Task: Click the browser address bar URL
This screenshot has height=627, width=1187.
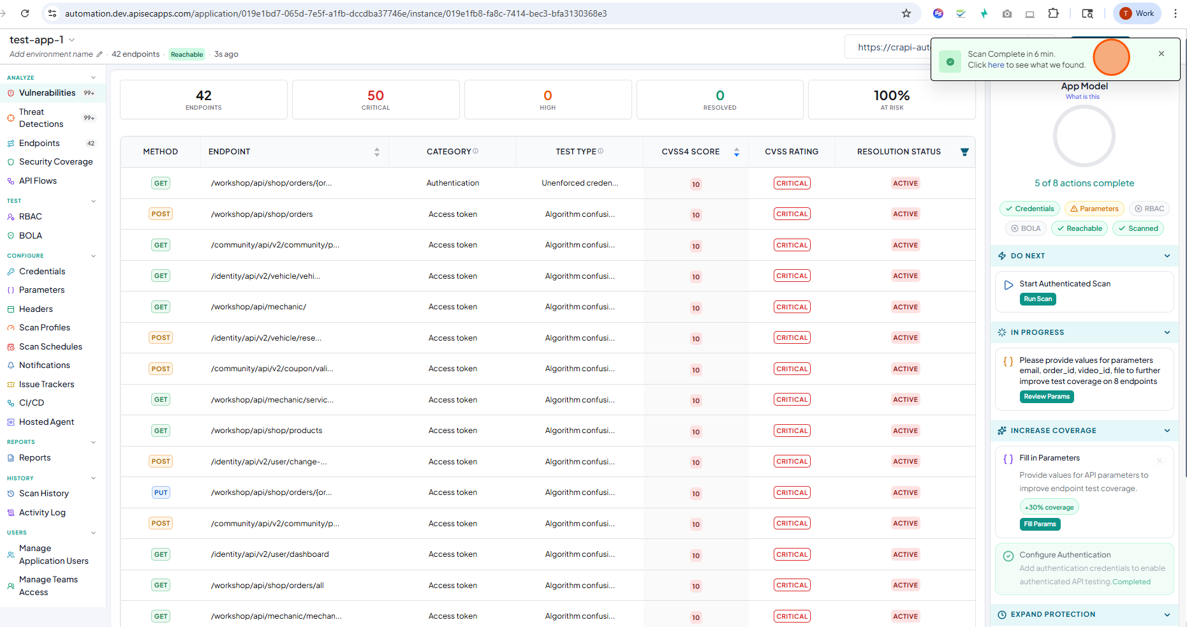Action: (335, 13)
